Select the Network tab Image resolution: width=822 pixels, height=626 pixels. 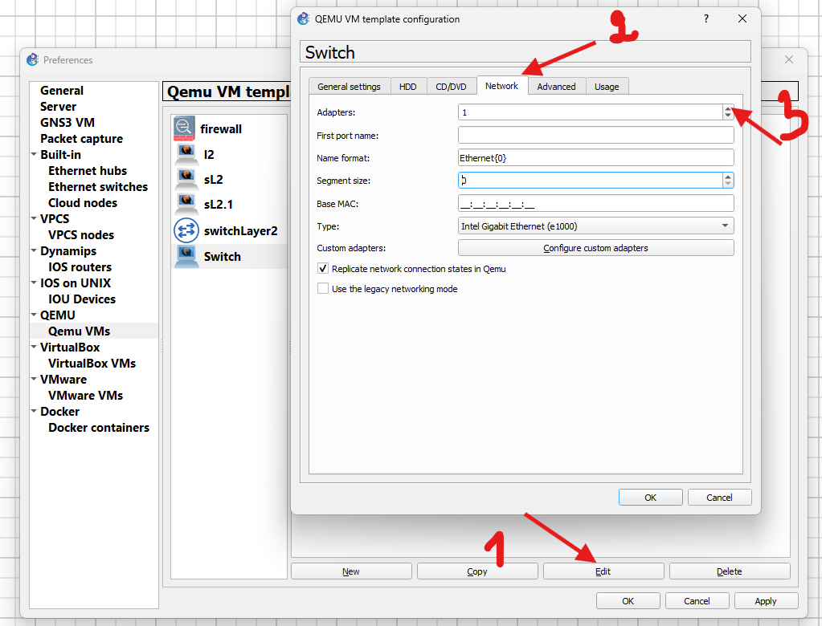[501, 86]
